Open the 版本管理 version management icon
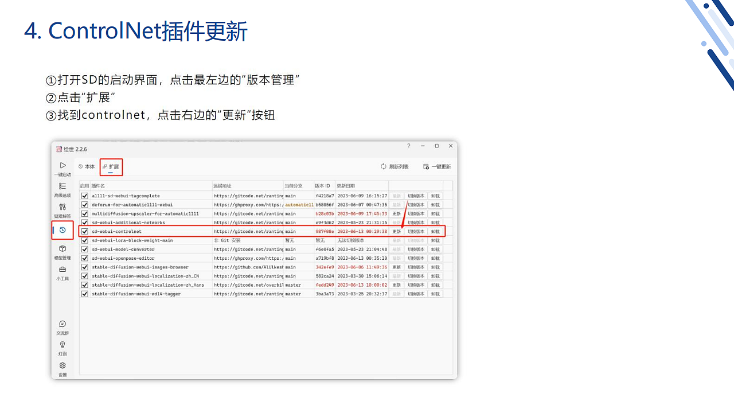The height and width of the screenshot is (413, 734). coord(63,230)
